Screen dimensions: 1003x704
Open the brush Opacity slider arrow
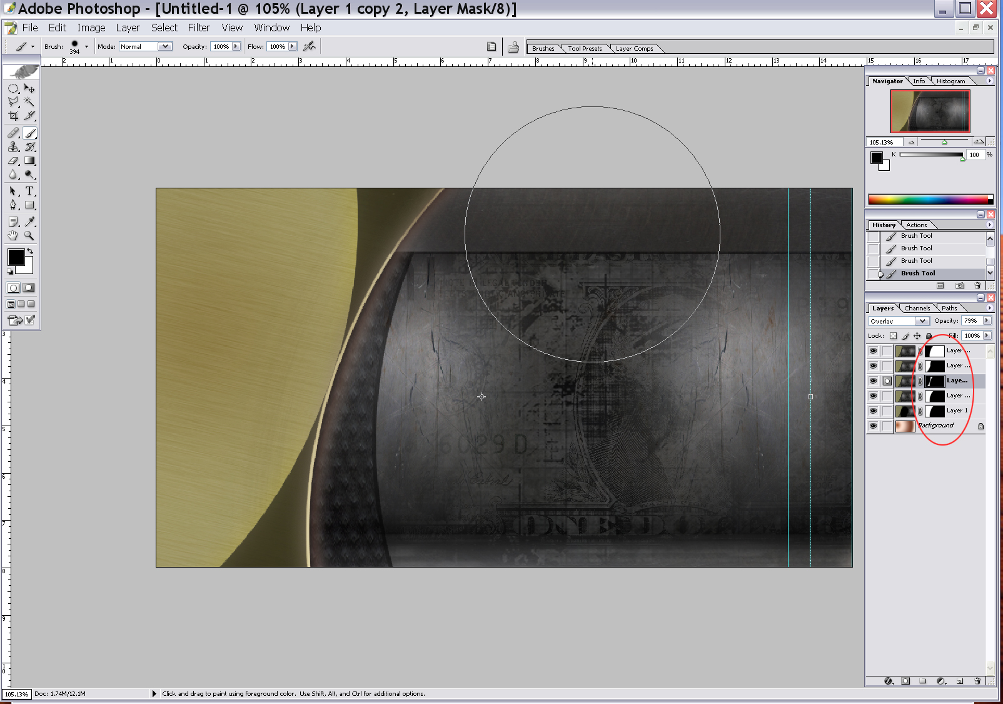tap(236, 46)
